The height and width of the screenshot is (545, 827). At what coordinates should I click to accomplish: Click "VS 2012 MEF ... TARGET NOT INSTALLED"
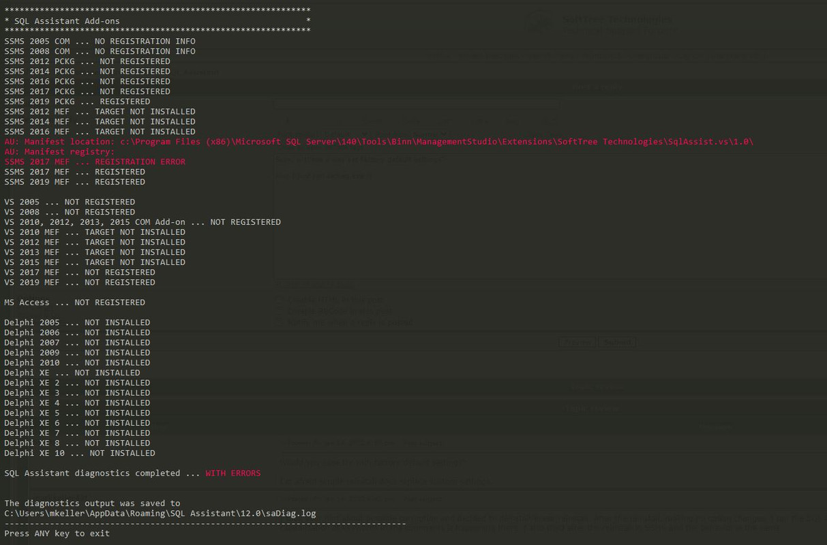(x=95, y=243)
